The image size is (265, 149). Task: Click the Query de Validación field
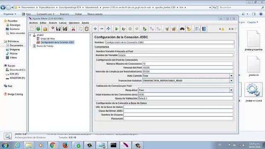[185, 99]
